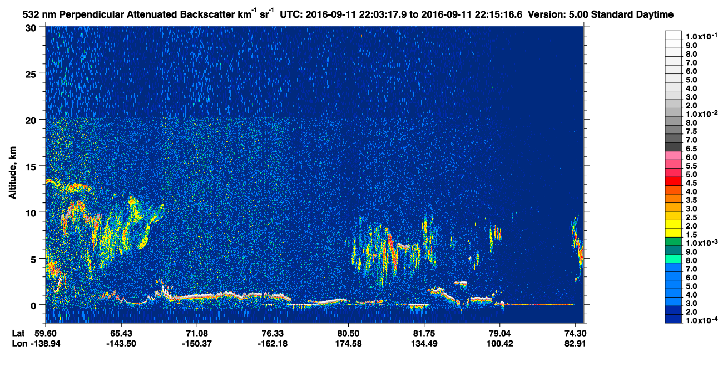Click longitude value -162.18

[272, 343]
